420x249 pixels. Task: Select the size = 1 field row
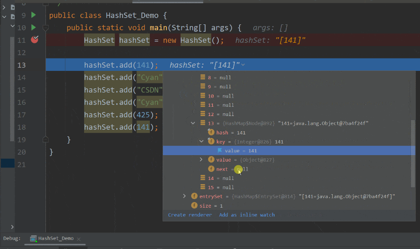point(287,206)
